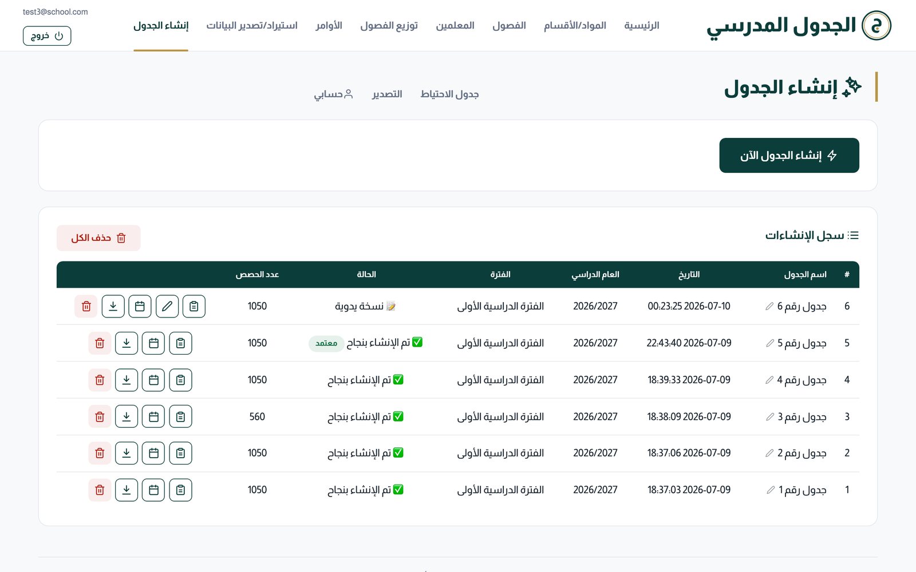The image size is (916, 572).
Task: Click the معتمد badge in row 5
Action: [x=326, y=343]
